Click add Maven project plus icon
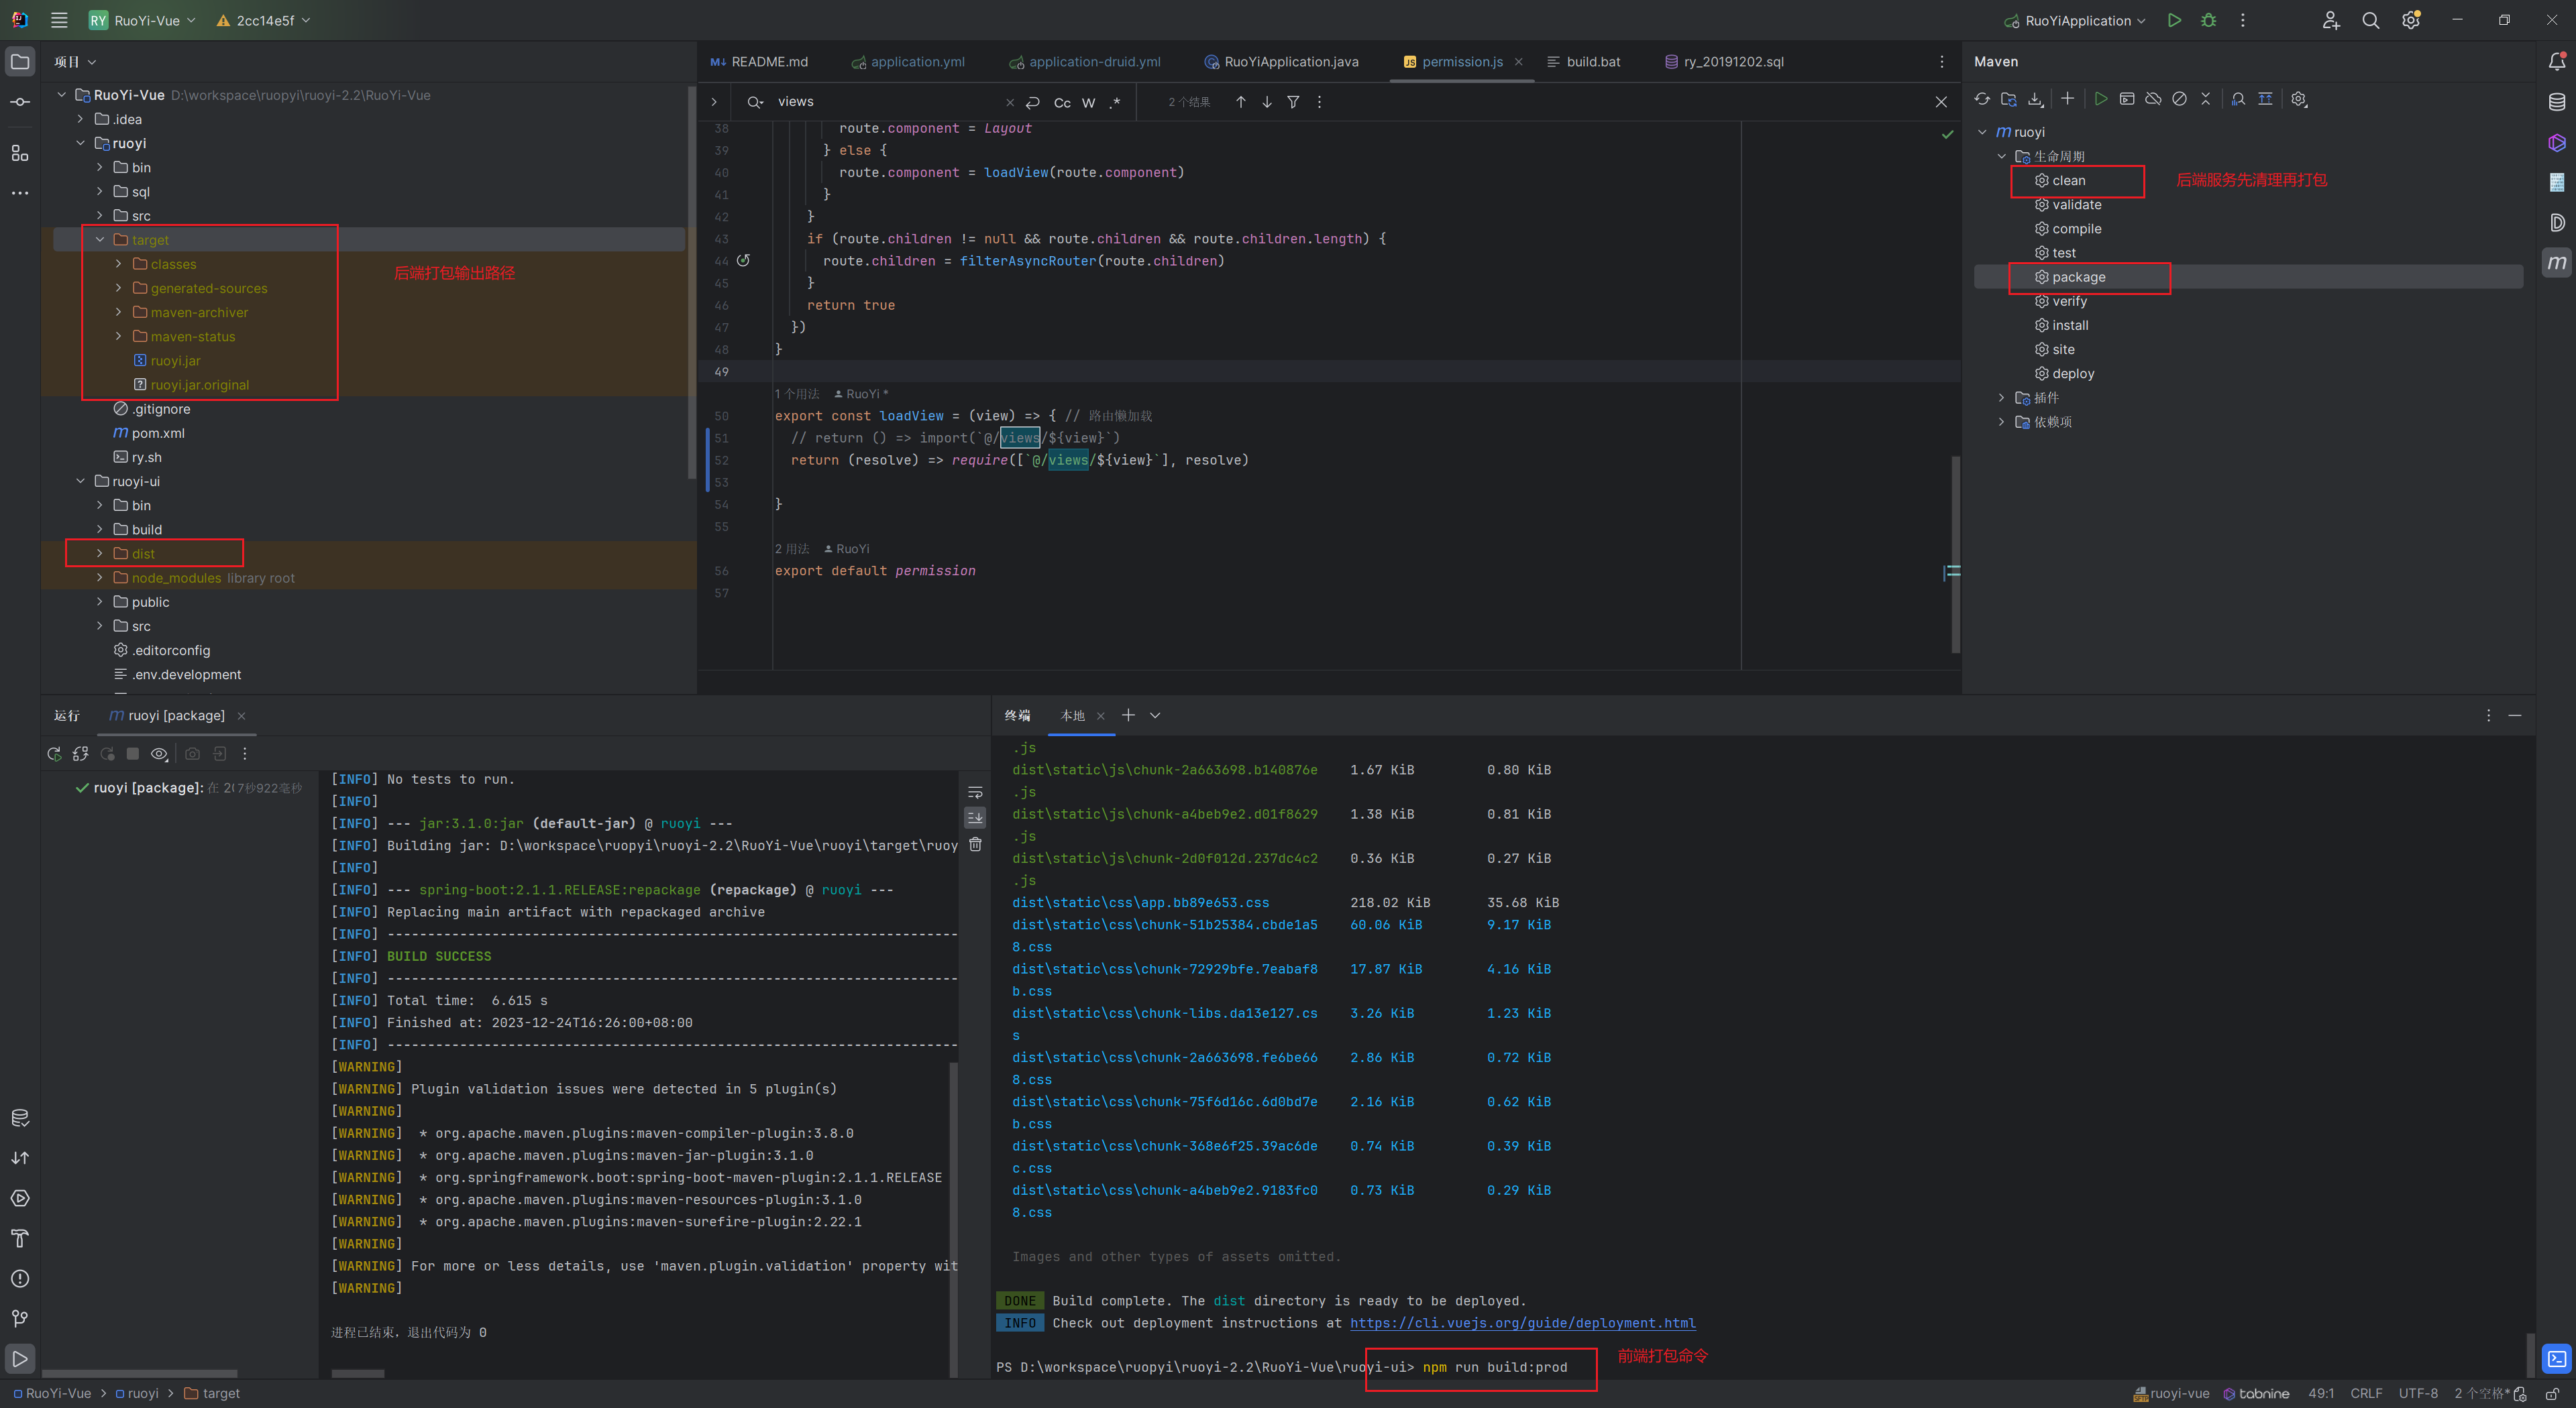Image resolution: width=2576 pixels, height=1408 pixels. (2067, 99)
